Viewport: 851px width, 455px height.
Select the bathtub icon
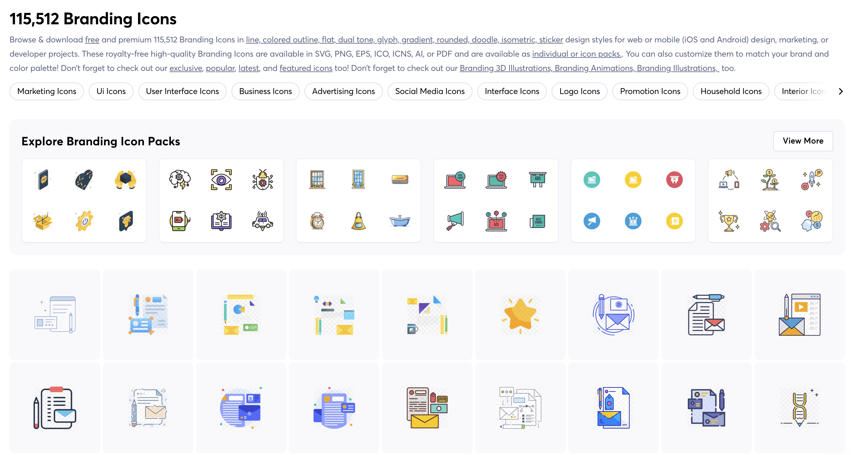399,221
